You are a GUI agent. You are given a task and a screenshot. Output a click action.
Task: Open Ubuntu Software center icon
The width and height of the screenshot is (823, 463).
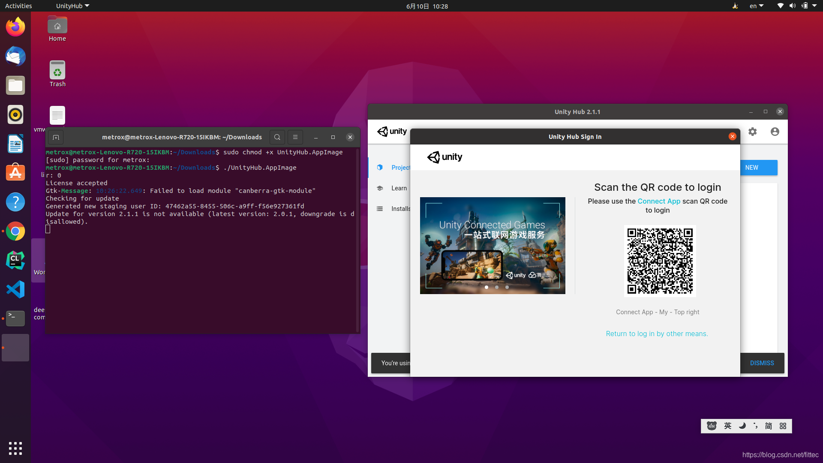[15, 173]
